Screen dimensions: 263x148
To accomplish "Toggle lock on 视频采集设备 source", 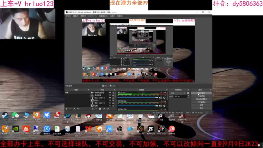I will (x=113, y=92).
